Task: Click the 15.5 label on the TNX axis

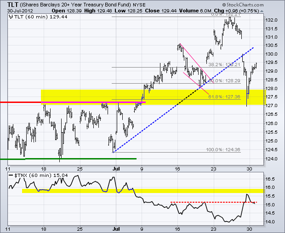Action: click(270, 196)
